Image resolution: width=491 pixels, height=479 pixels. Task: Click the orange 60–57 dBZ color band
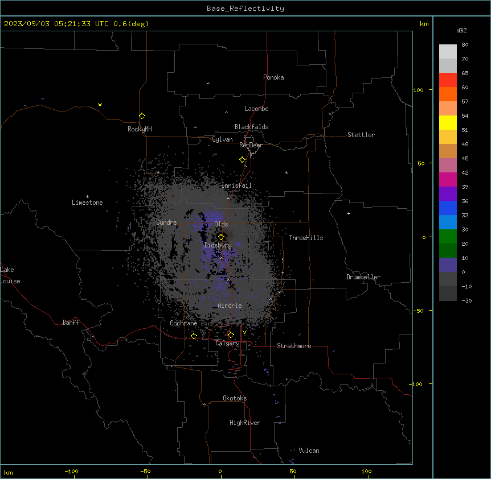[x=448, y=94]
